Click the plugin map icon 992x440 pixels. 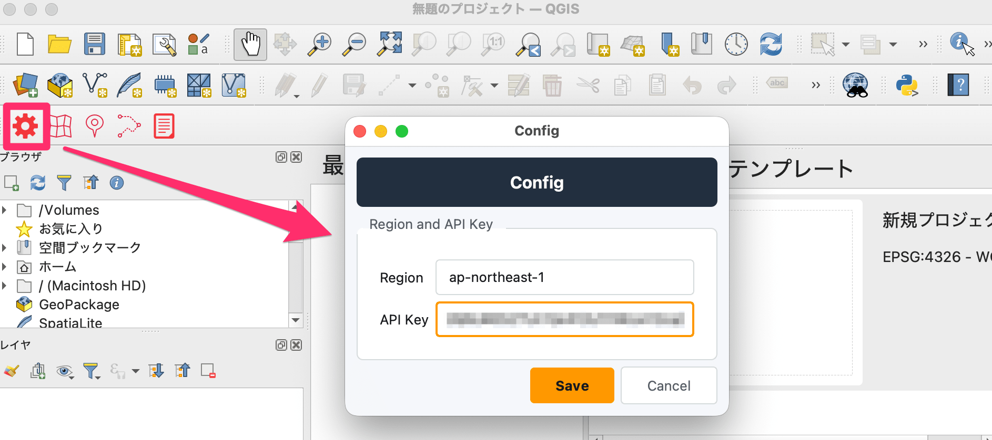(x=60, y=126)
